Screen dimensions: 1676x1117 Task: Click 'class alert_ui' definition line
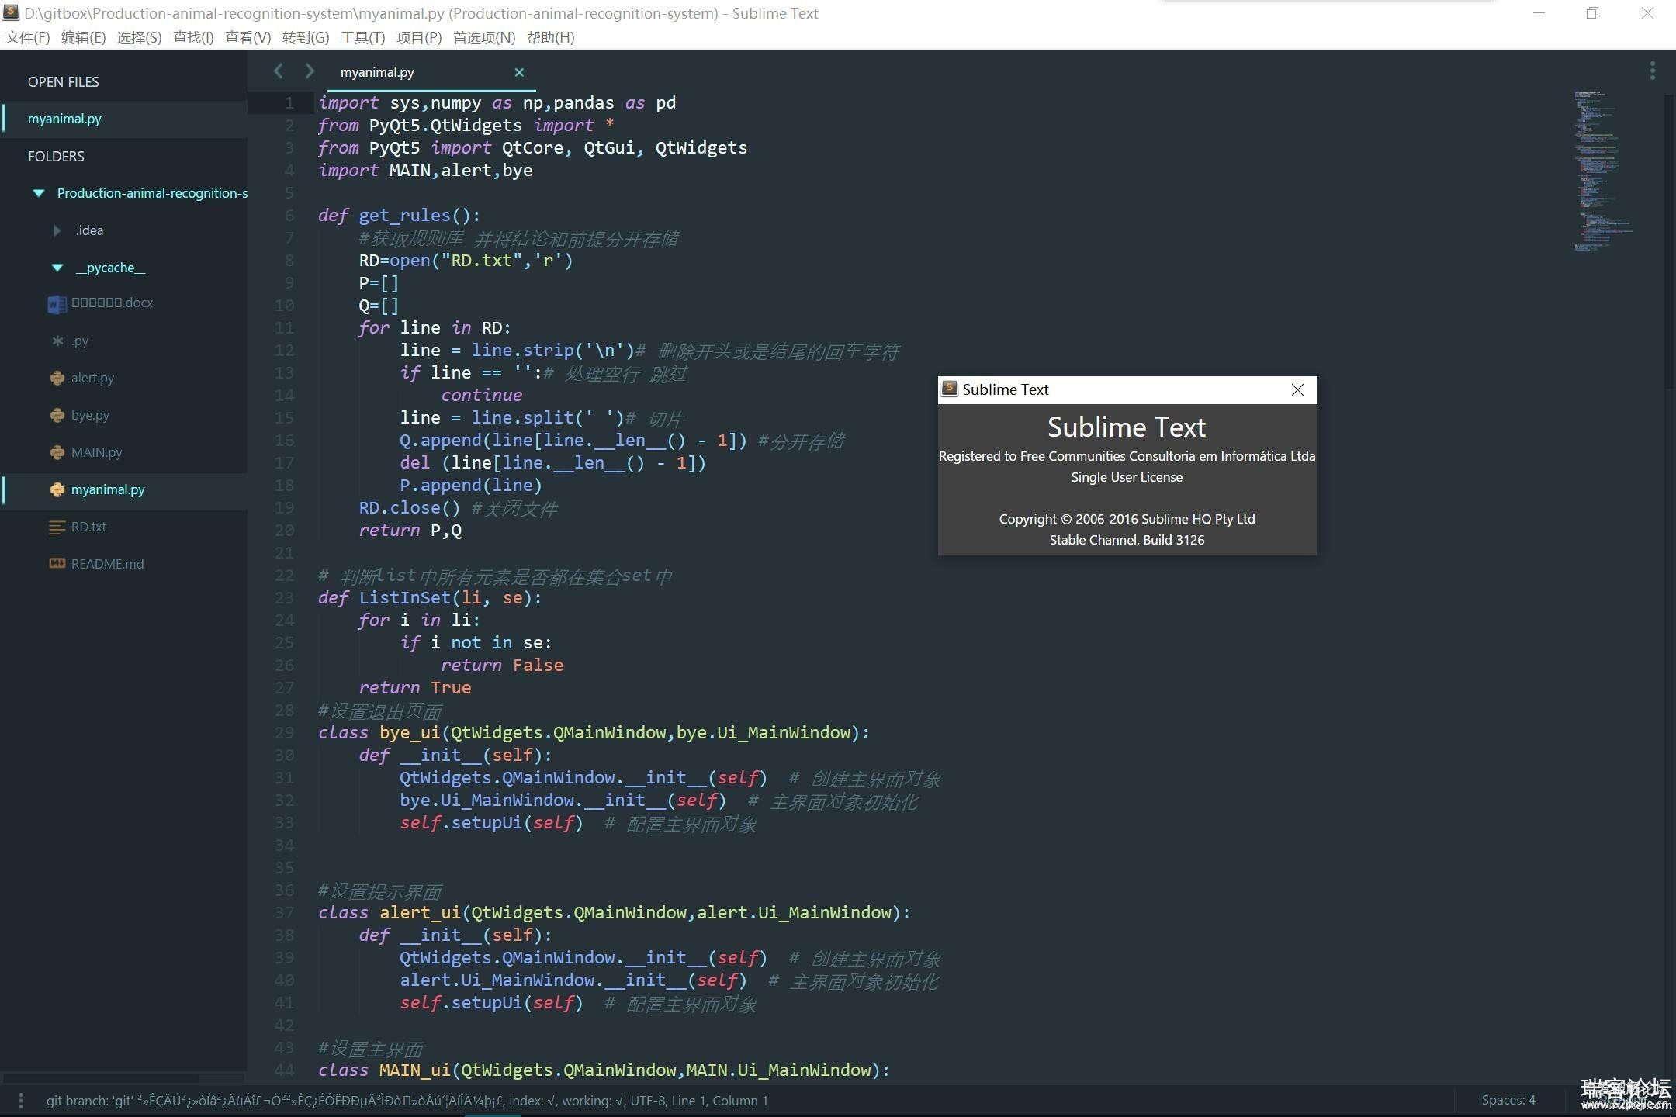point(614,912)
